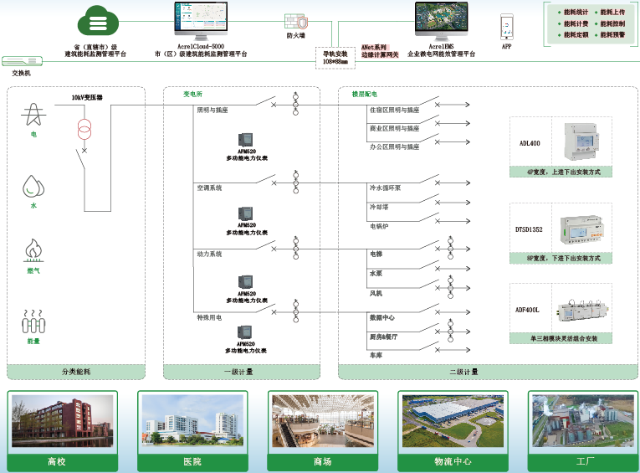
Task: Select the 物流中心 green label bar
Action: 453,461
